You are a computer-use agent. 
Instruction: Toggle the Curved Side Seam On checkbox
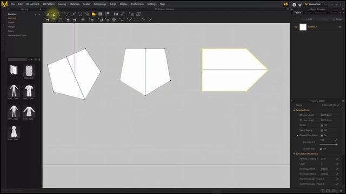pos(322,135)
